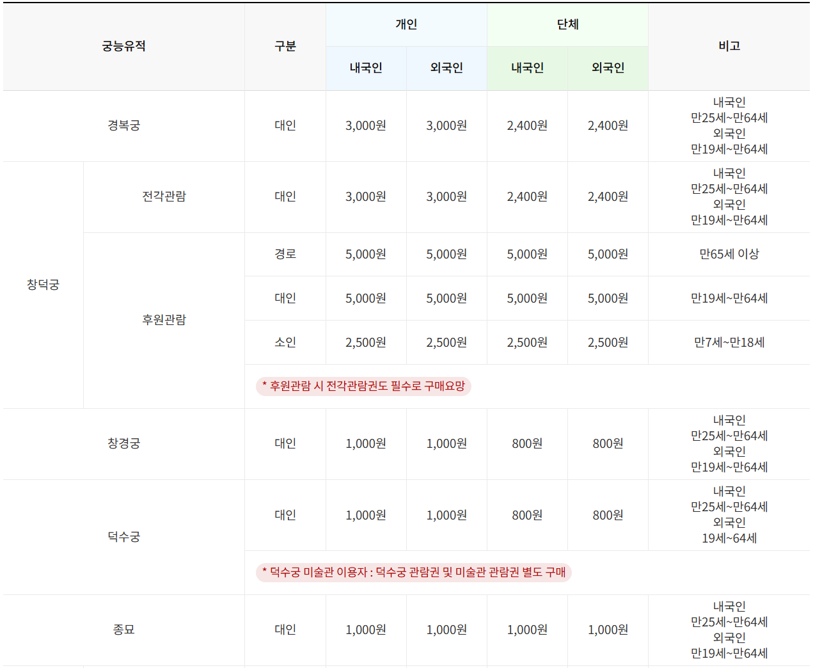Click 대인 in the 창경궁 row
The width and height of the screenshot is (813, 668).
[285, 443]
